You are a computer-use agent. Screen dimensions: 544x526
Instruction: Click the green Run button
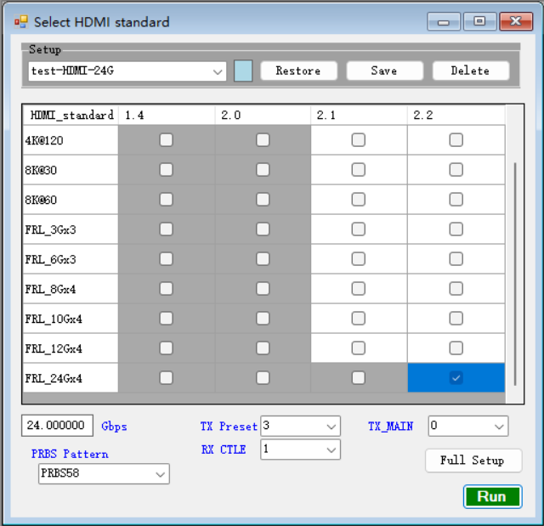point(492,496)
